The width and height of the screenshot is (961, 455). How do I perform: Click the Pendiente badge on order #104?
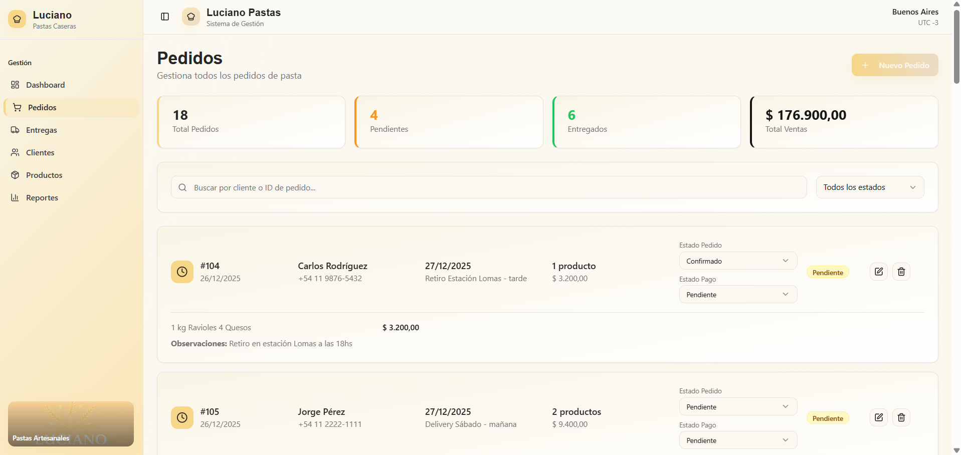coord(828,273)
